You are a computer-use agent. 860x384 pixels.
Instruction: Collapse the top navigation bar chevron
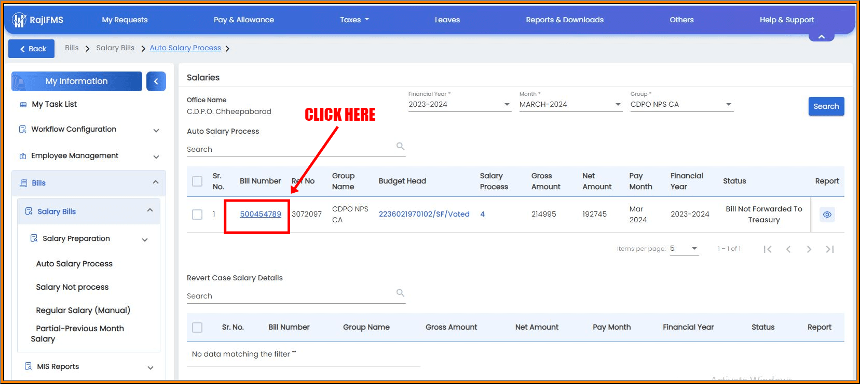pos(822,37)
